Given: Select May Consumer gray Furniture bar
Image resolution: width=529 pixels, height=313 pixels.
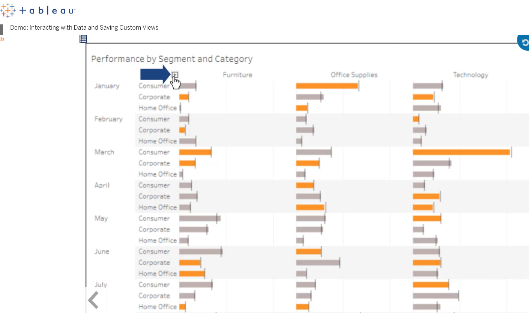Looking at the screenshot, I should click(200, 218).
